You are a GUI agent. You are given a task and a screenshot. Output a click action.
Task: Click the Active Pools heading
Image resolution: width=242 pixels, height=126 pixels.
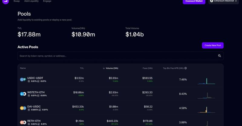tap(28, 47)
